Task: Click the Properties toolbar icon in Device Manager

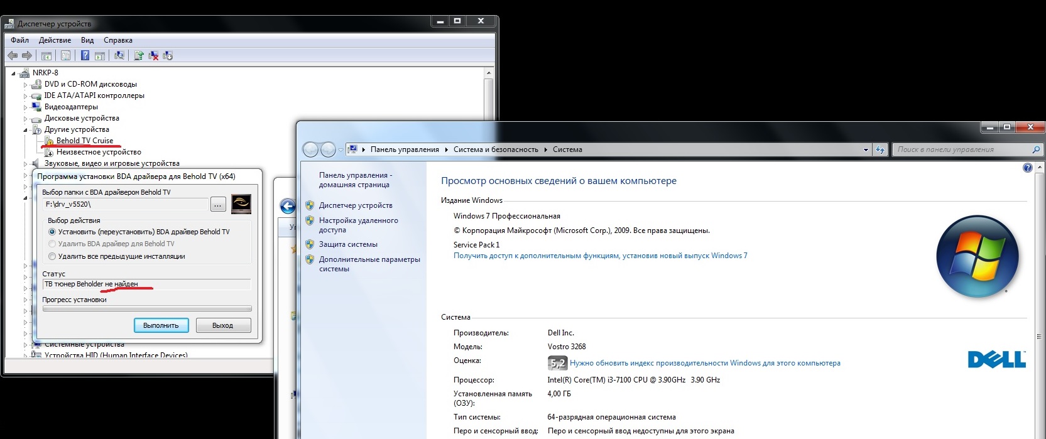Action: click(x=65, y=56)
